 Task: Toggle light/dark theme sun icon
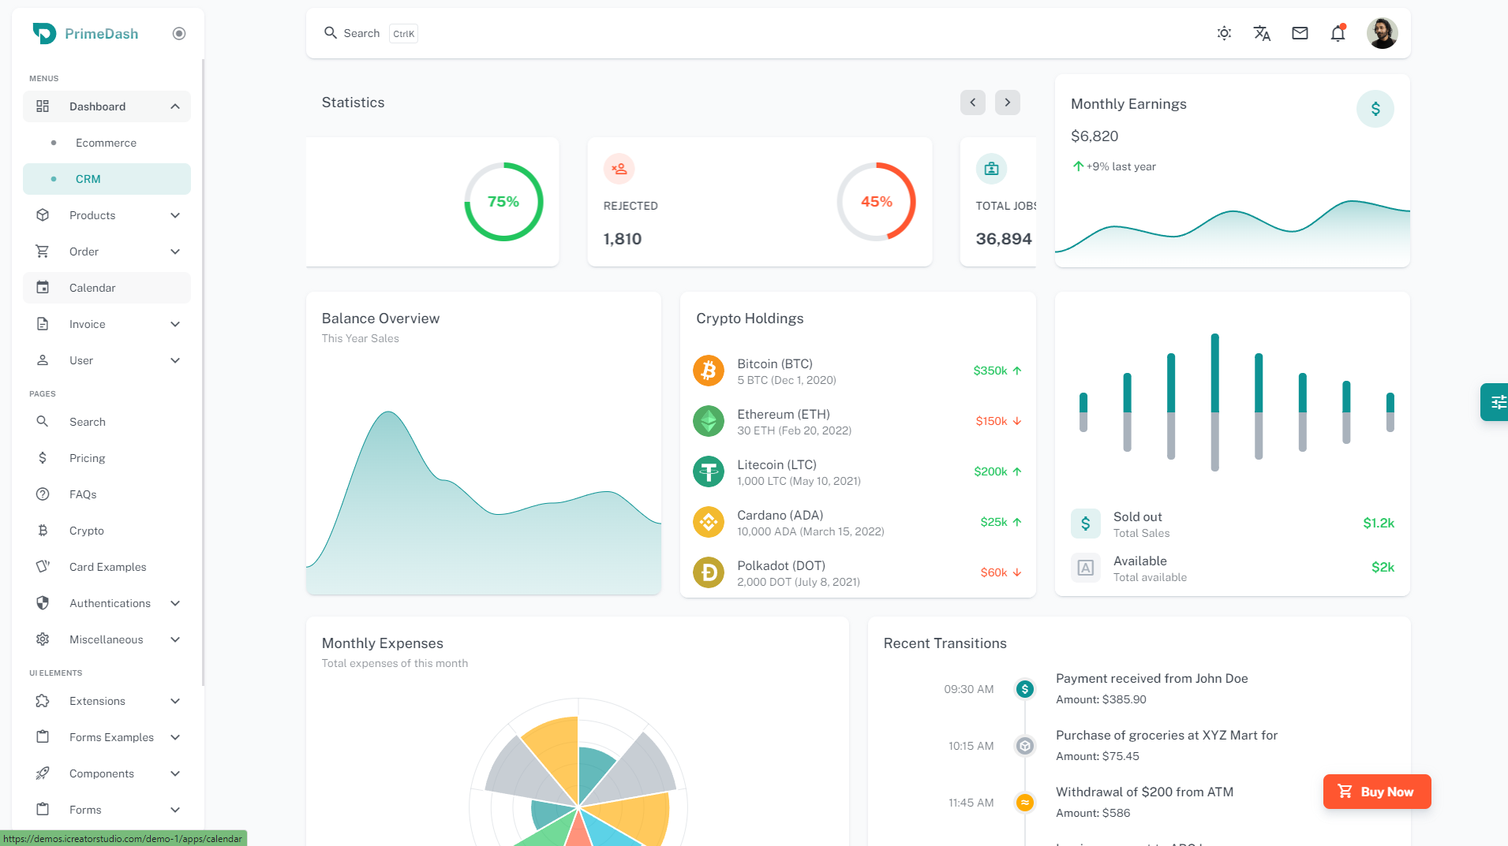click(x=1224, y=33)
